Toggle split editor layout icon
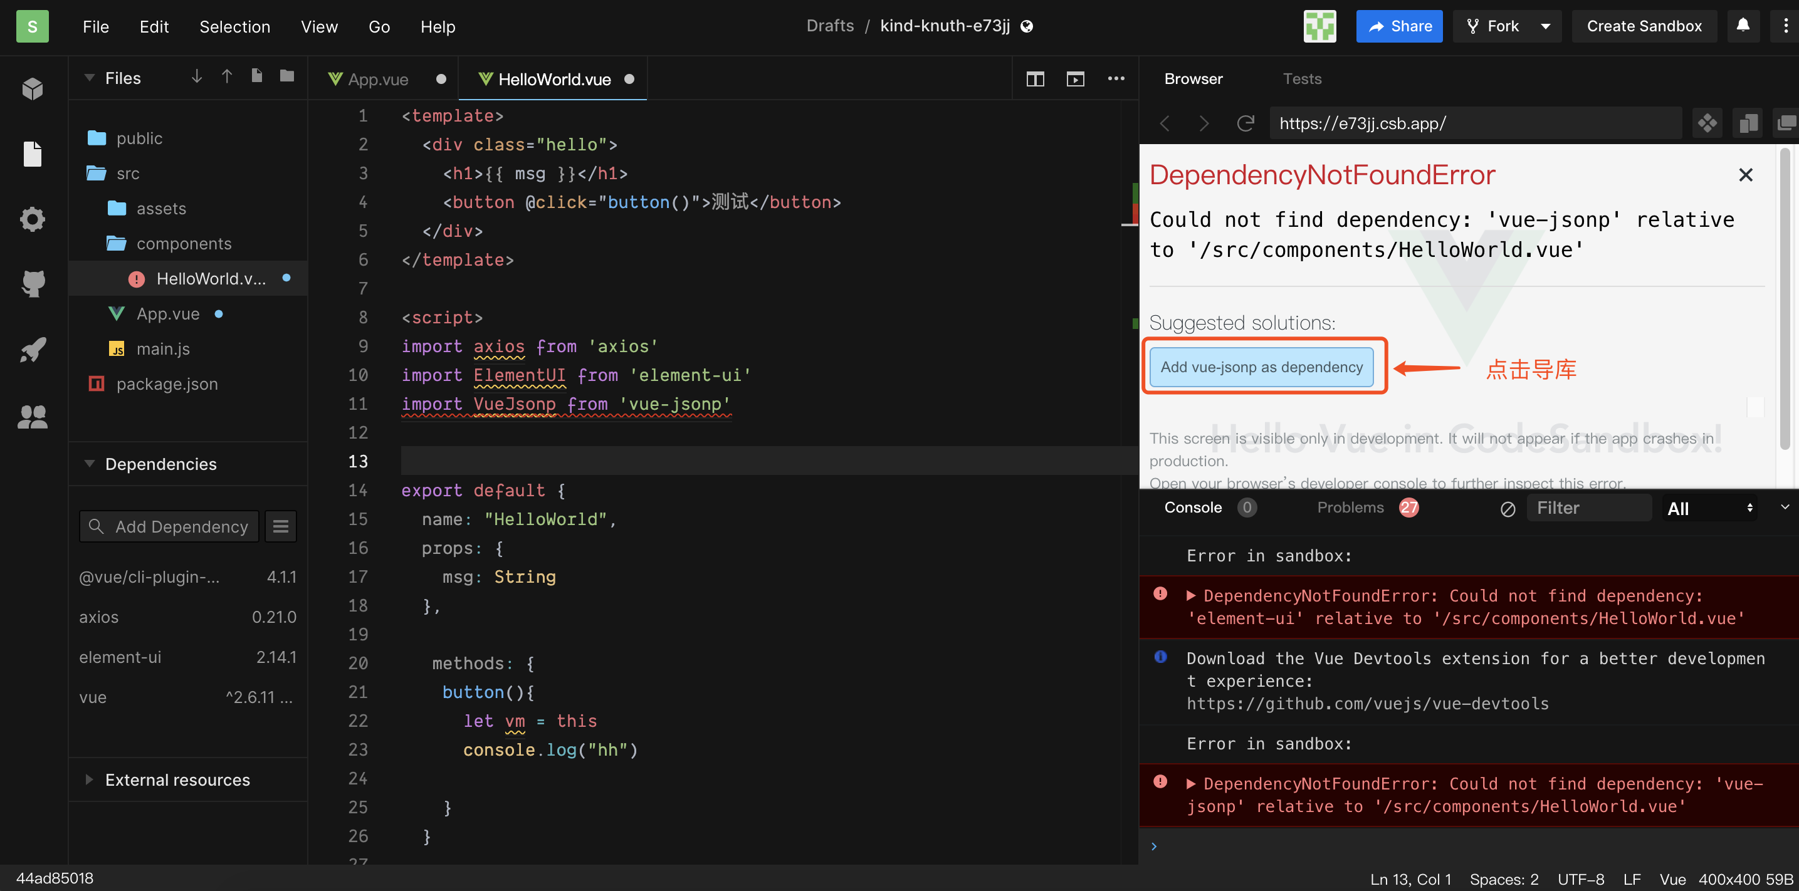 click(x=1035, y=79)
